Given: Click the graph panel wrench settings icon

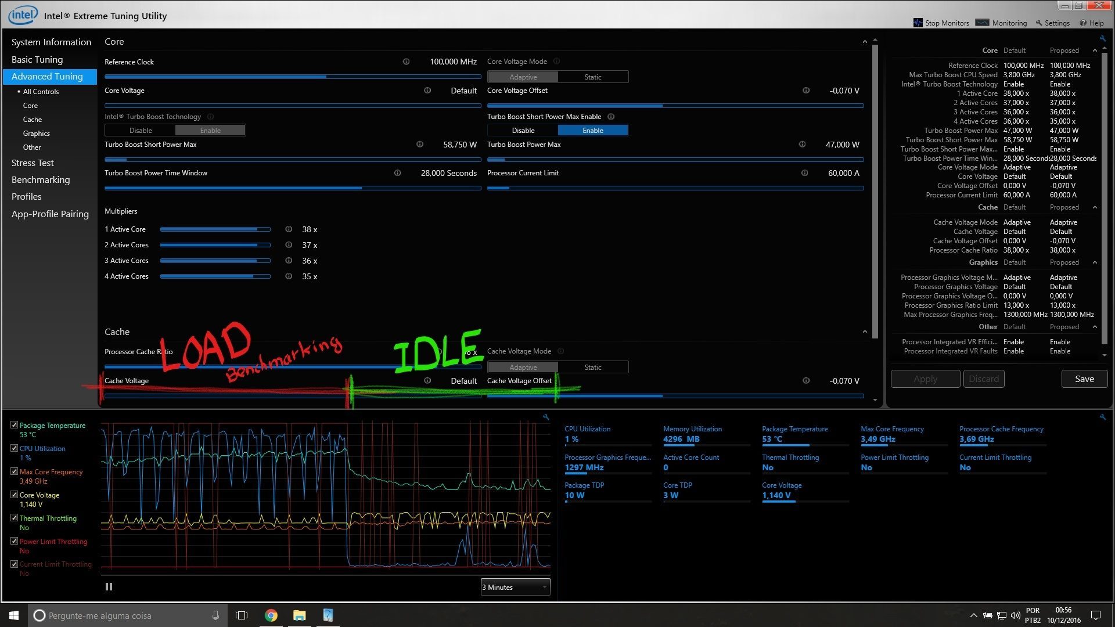Looking at the screenshot, I should click(546, 417).
